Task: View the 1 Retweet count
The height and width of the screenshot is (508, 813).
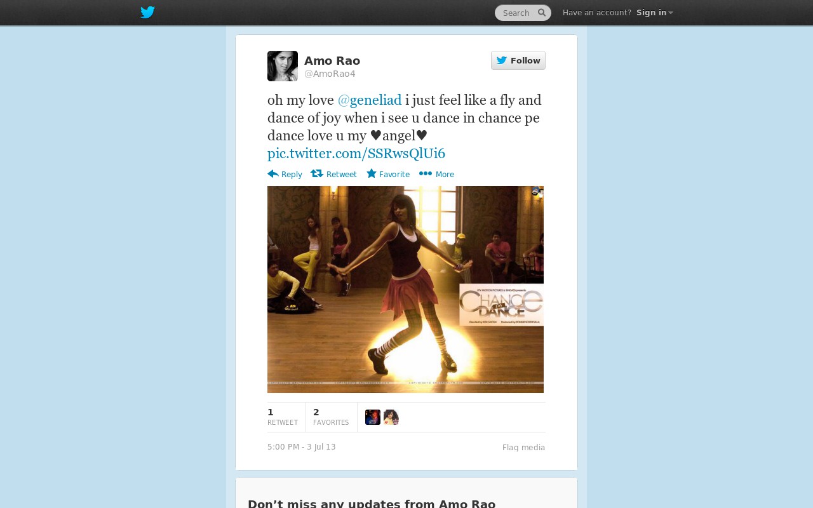Action: (283, 417)
